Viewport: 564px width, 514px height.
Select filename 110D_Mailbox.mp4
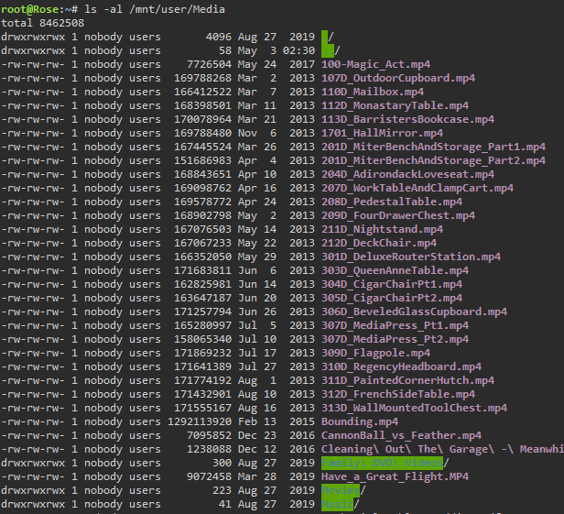373,92
